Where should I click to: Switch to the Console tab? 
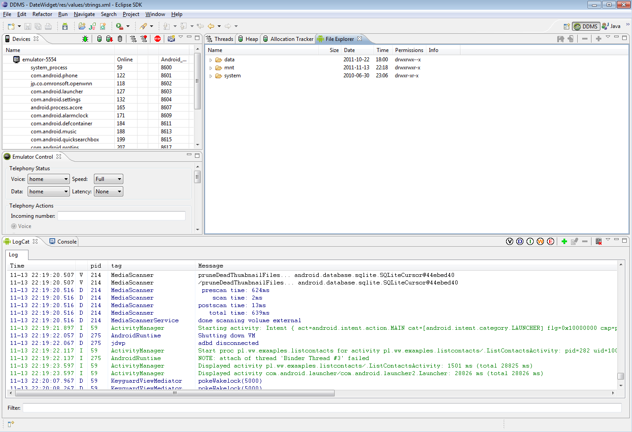(63, 242)
